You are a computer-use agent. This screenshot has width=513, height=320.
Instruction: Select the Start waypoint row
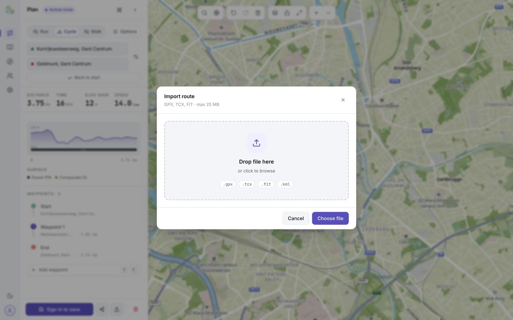point(84,209)
